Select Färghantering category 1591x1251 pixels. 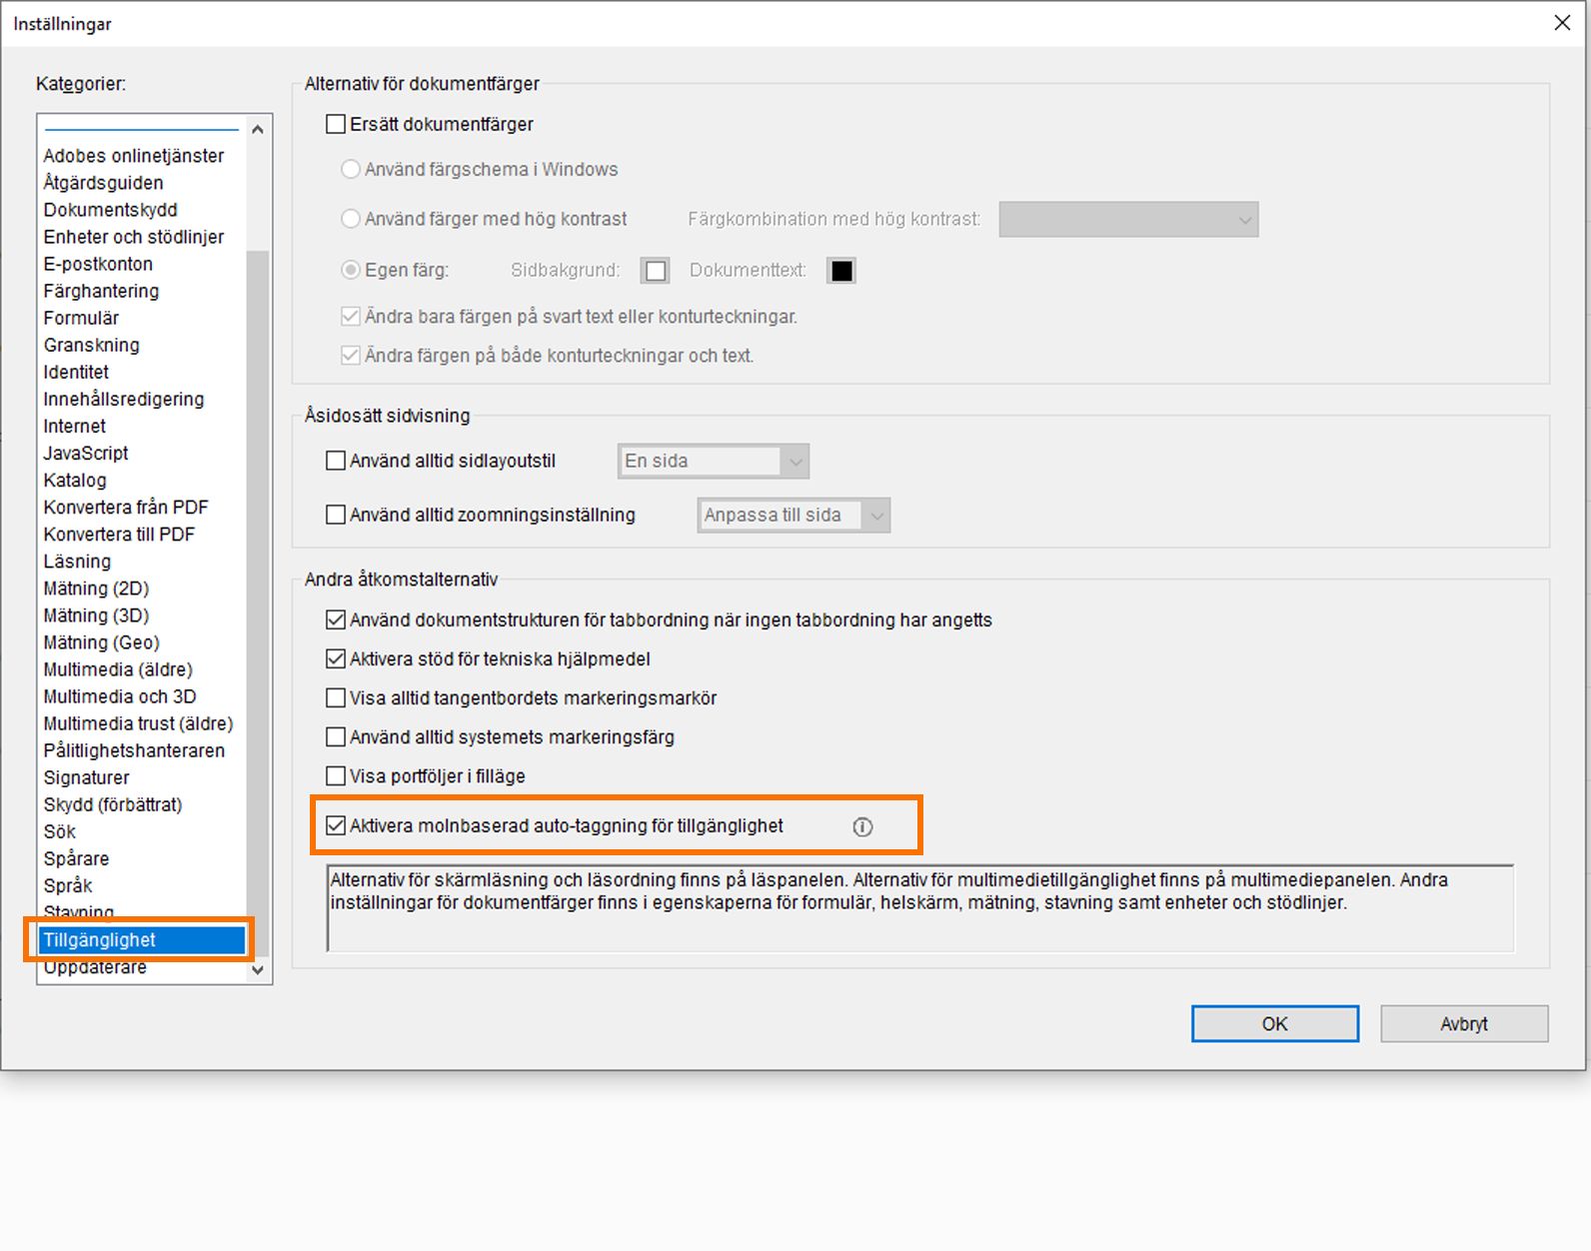(x=101, y=291)
